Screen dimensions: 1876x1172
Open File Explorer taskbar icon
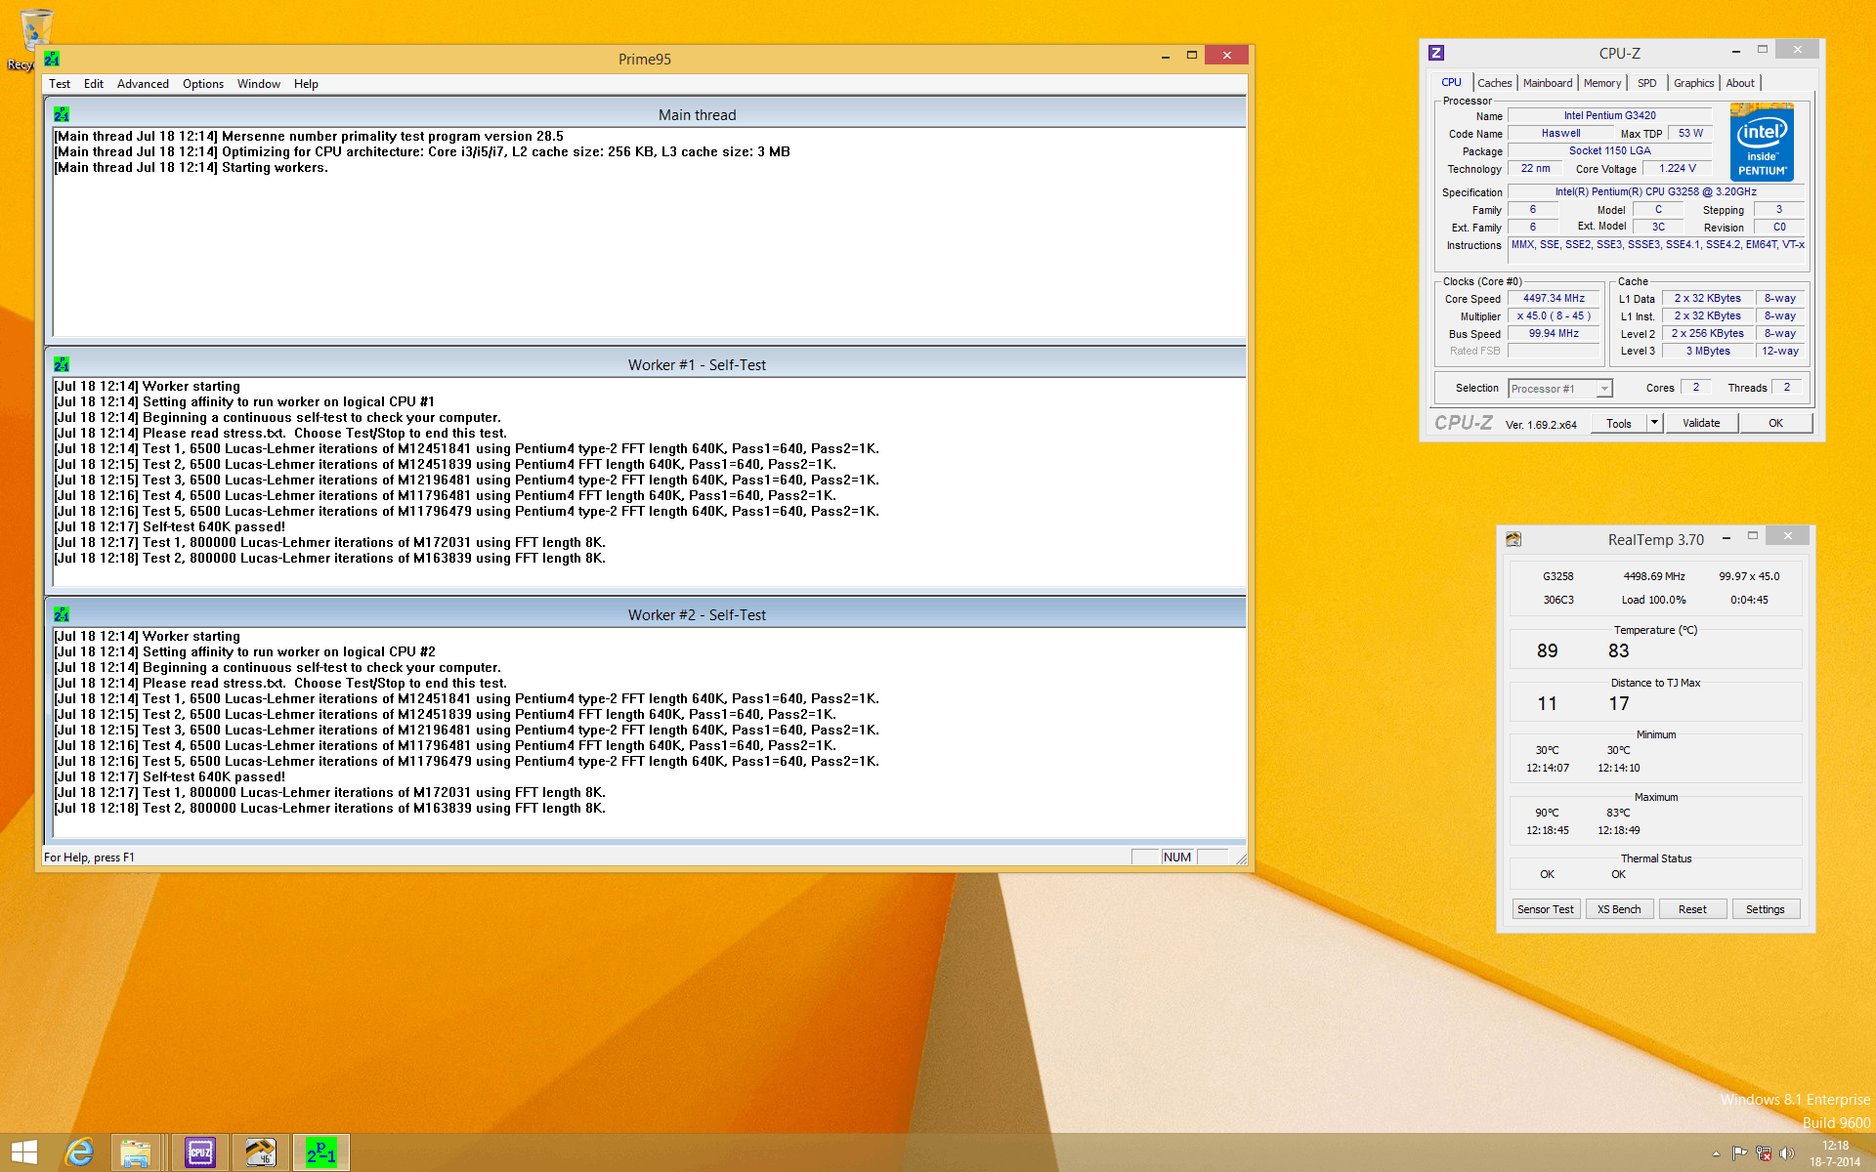click(136, 1152)
